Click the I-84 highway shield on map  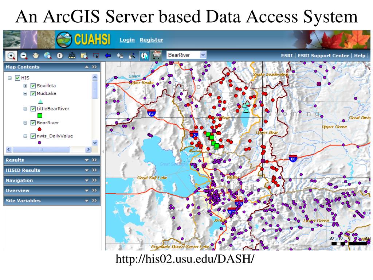point(151,113)
